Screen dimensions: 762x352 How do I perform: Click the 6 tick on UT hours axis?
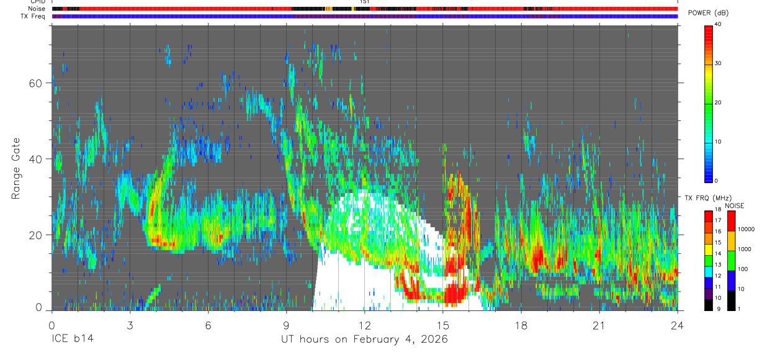[x=208, y=325]
